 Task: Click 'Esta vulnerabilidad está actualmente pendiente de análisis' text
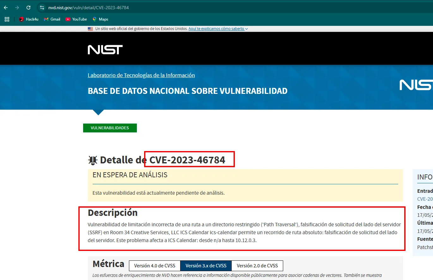coord(159,193)
